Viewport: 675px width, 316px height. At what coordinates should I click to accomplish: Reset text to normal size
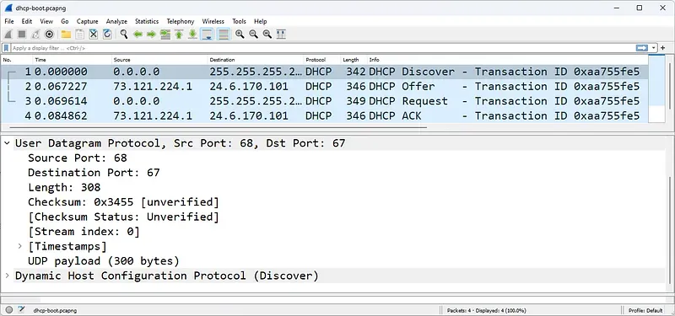(267, 35)
